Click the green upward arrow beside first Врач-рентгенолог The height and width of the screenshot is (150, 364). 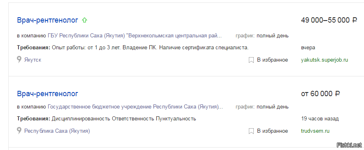coord(84,20)
